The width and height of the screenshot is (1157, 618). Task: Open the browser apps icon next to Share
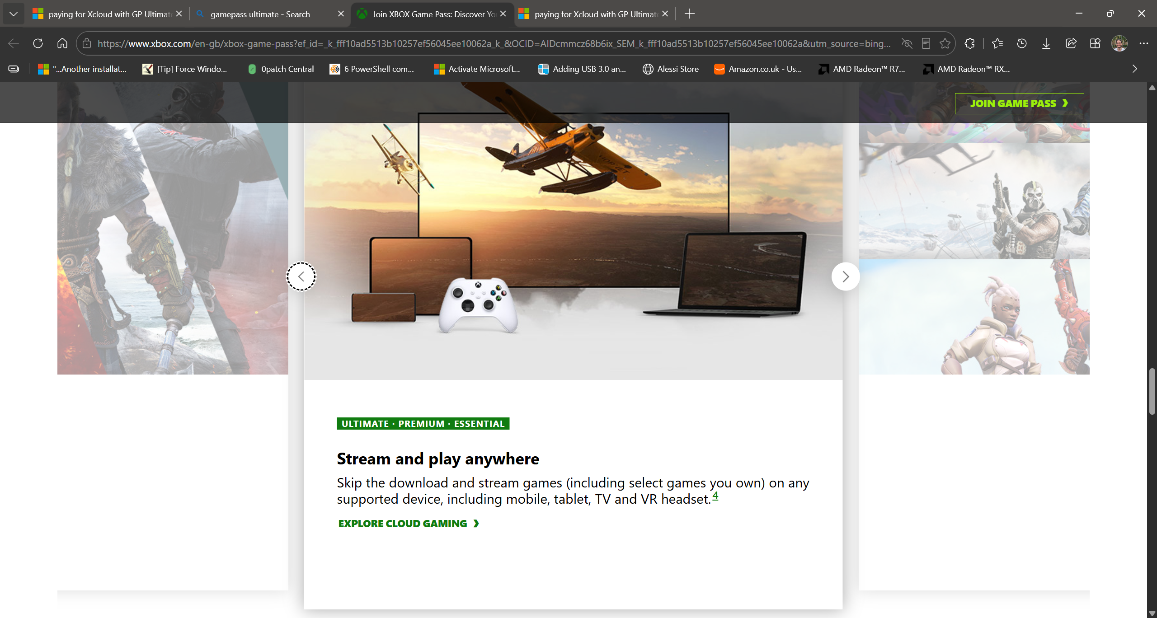pyautogui.click(x=1095, y=43)
